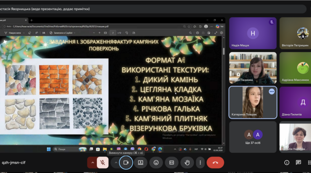Open Telegram from shared taskbar
The height and width of the screenshot is (173, 311).
pyautogui.click(x=125, y=149)
